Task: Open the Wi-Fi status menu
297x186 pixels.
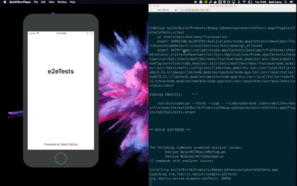Action: tap(245, 2)
